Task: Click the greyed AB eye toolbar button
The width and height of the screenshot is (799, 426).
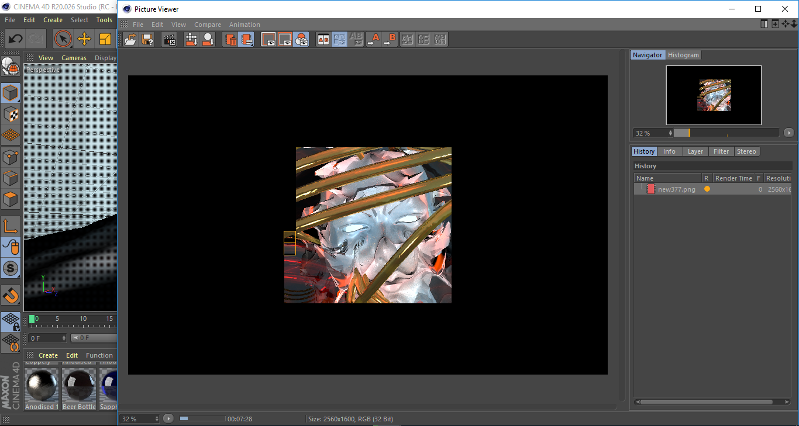Action: coord(356,39)
